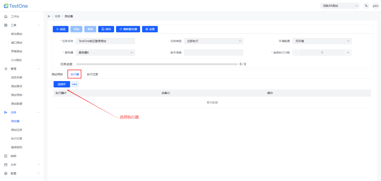
Task: Open the 任务类型 dropdown
Action: (214, 41)
